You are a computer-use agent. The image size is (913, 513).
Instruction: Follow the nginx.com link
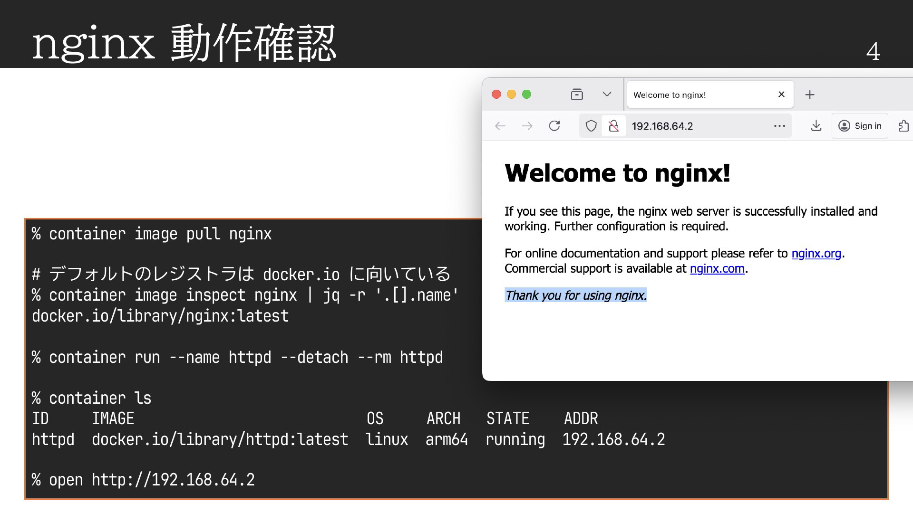tap(717, 269)
